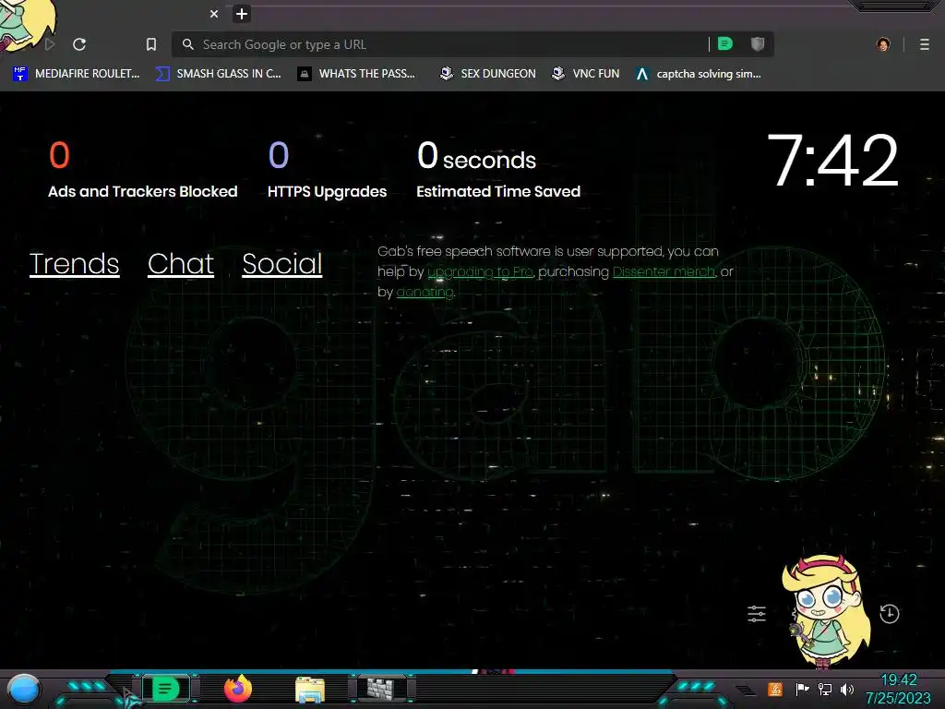This screenshot has height=709, width=945.
Task: Follow the donating link
Action: [x=425, y=293]
